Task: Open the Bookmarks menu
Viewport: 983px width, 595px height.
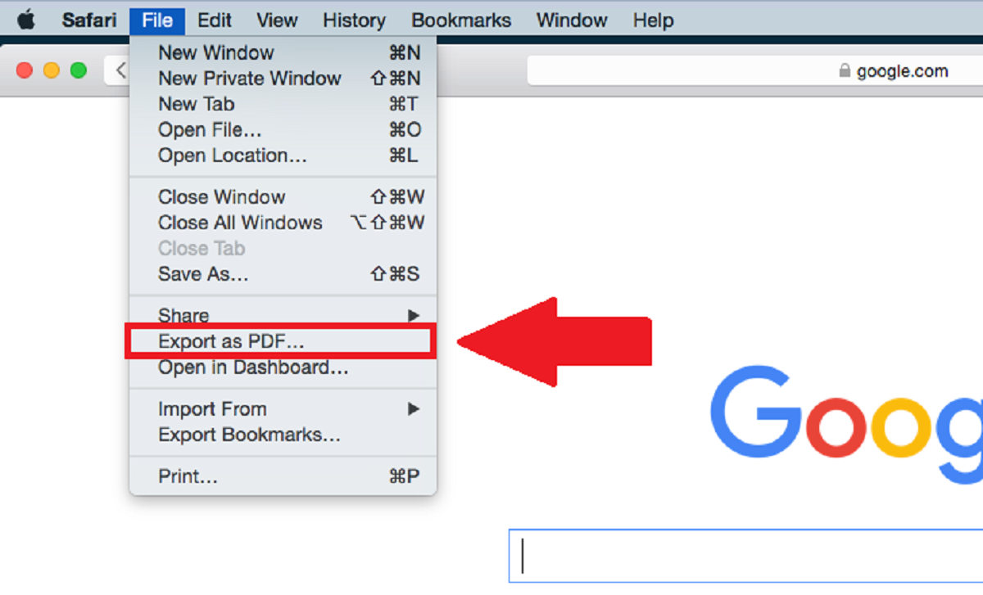Action: tap(461, 20)
